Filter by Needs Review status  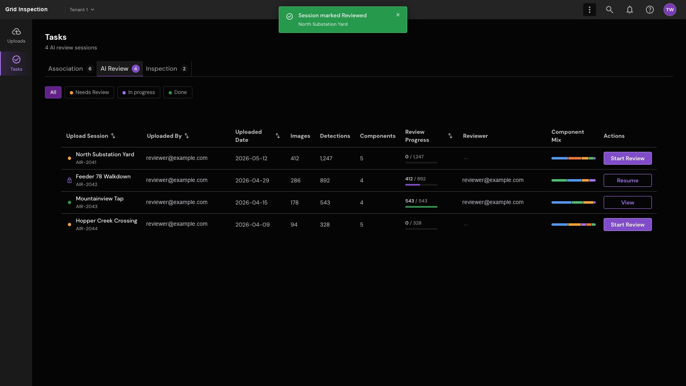pyautogui.click(x=89, y=92)
